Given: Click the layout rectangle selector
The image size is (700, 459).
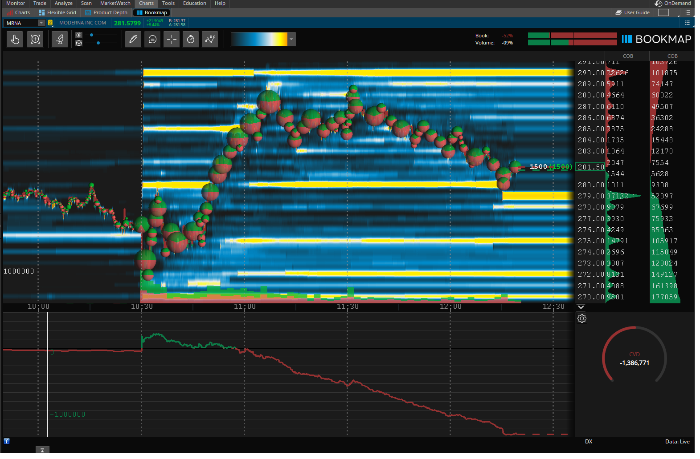Looking at the screenshot, I should pyautogui.click(x=663, y=12).
